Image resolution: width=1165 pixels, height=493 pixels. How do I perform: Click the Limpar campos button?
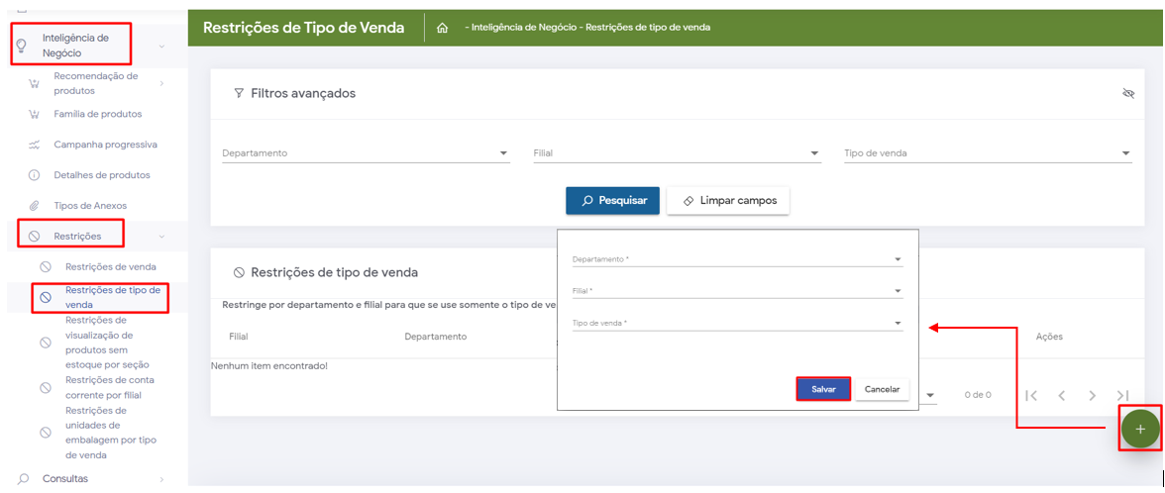pos(728,200)
